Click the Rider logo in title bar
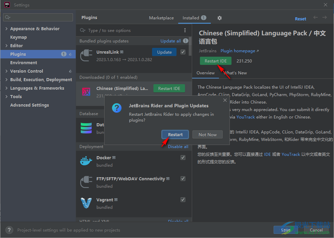This screenshot has width=334, height=238. click(7, 5)
